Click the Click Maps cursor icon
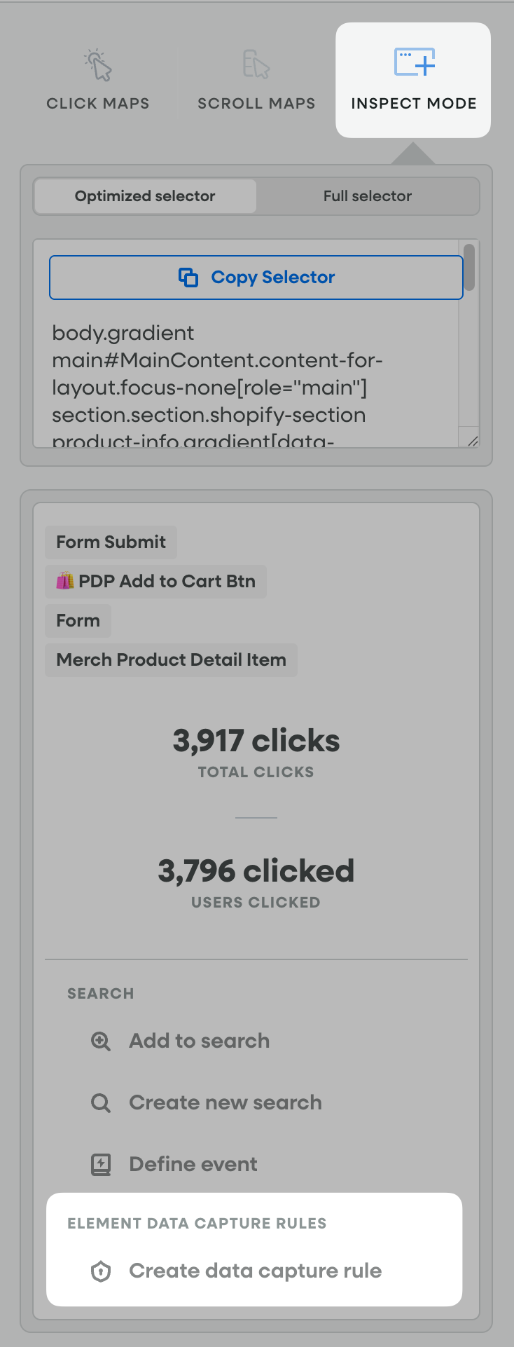Image resolution: width=514 pixels, height=1347 pixels. pyautogui.click(x=98, y=65)
